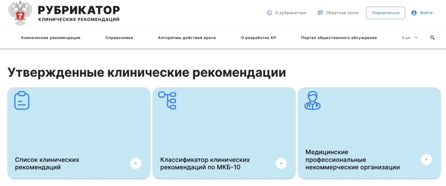Viewport: 446px width, 186px height.
Task: Open Список клинических рекомендаций card title
Action: click(x=47, y=163)
